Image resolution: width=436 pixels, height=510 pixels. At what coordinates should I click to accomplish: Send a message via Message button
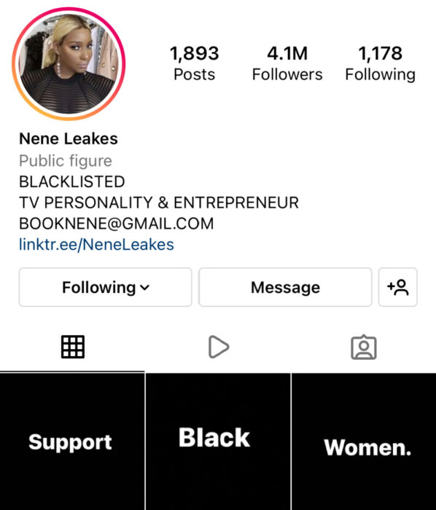[285, 287]
